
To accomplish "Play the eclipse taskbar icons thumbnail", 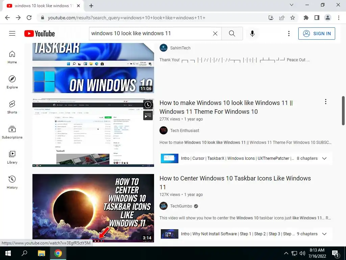I will tap(93, 208).
